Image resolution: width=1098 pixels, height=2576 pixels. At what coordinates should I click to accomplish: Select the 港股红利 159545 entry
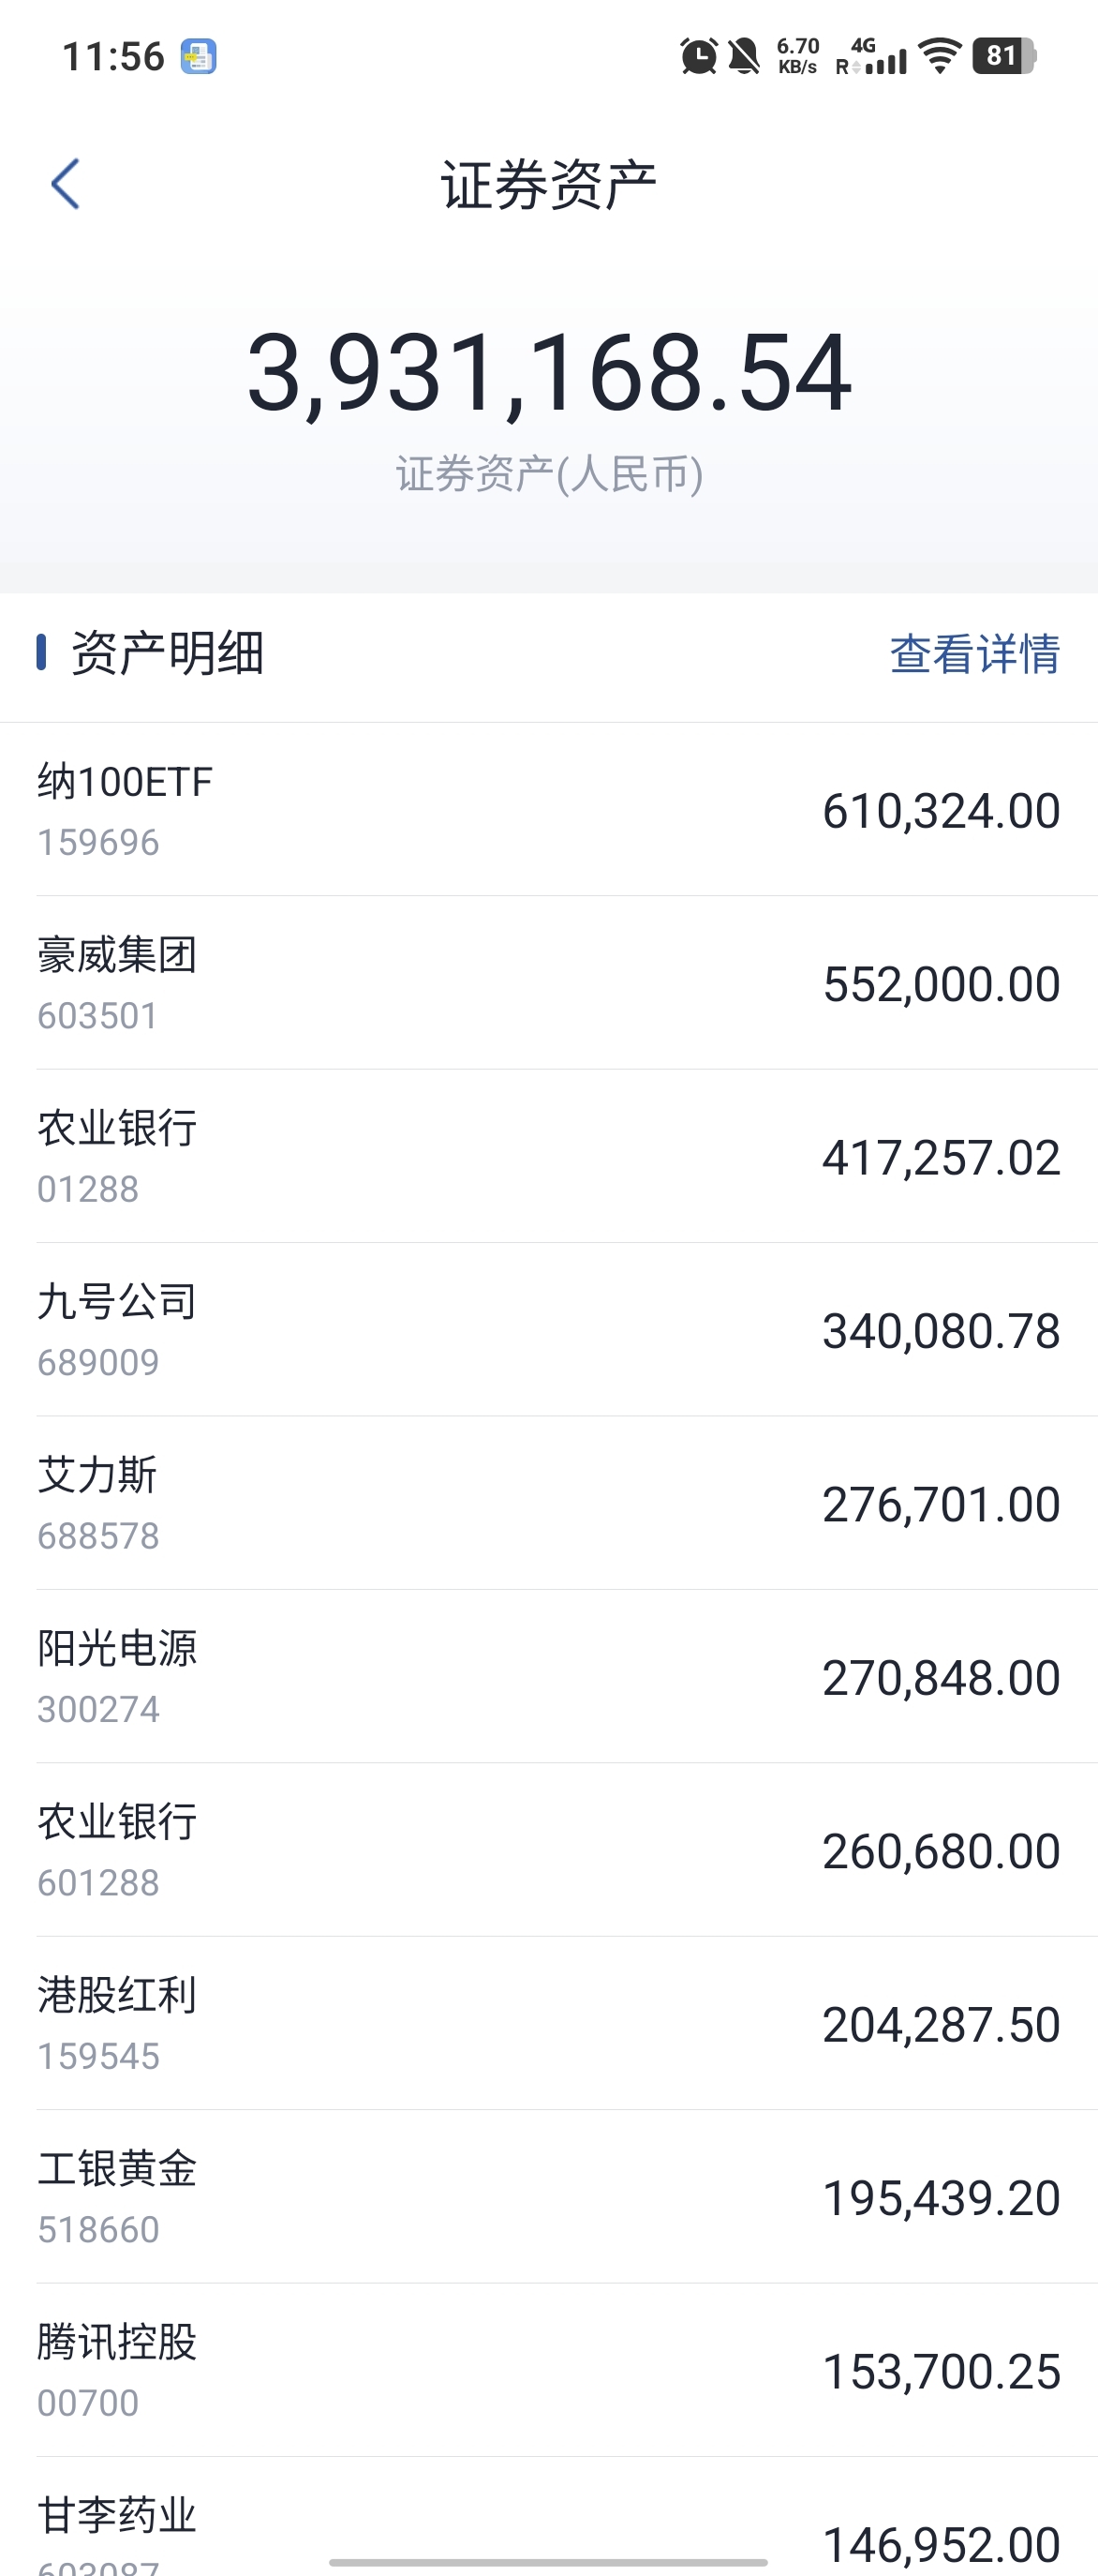pyautogui.click(x=548, y=2024)
